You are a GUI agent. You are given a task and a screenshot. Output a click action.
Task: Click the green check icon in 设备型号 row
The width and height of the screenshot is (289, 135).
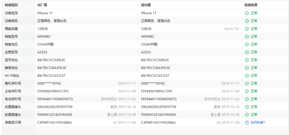(x=247, y=13)
